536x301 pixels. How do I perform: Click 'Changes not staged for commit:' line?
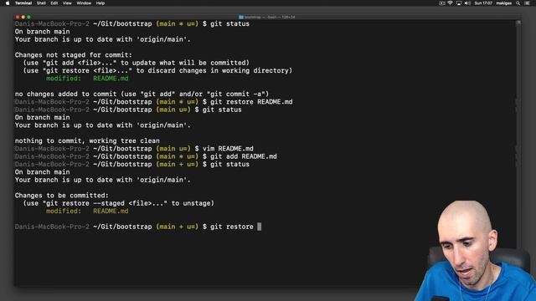[74, 55]
